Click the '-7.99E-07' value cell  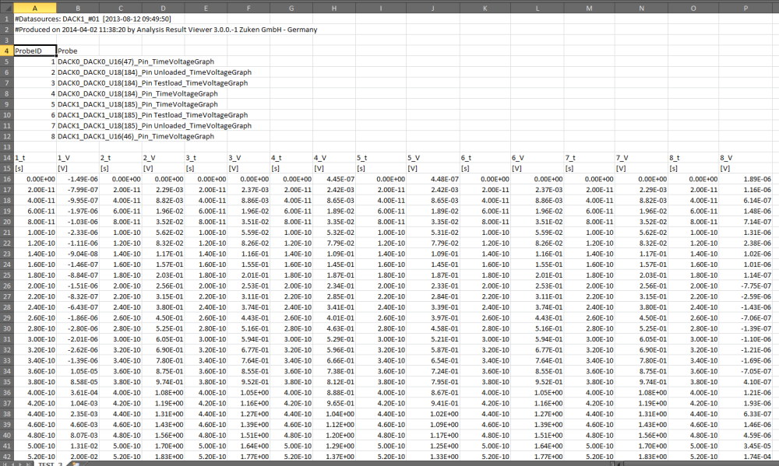(x=77, y=190)
